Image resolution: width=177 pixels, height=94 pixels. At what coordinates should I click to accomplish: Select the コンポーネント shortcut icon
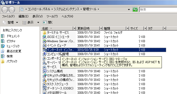44,58
